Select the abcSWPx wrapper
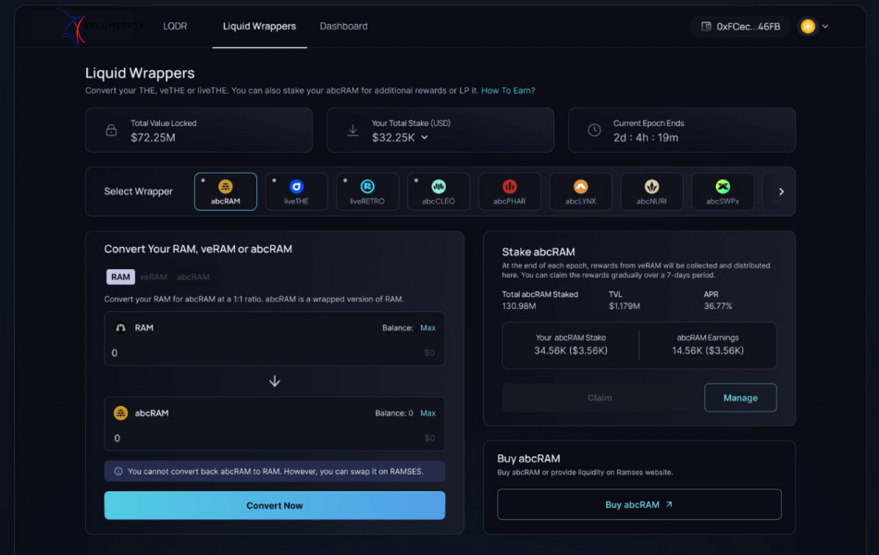The width and height of the screenshot is (879, 555). 722,191
